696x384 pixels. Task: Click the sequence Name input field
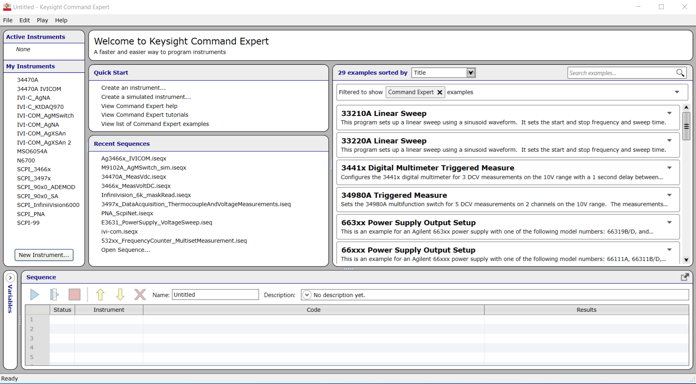coord(215,295)
